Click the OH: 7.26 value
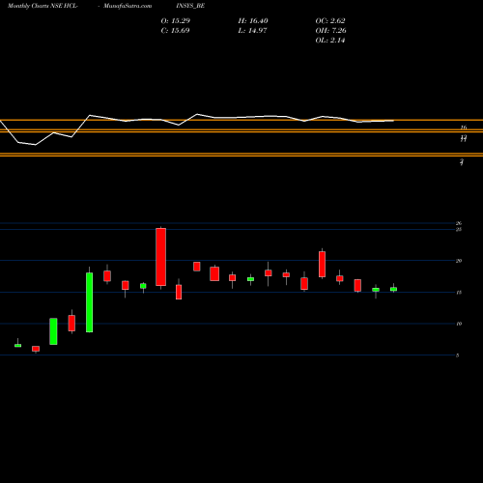The height and width of the screenshot is (483, 483). [331, 30]
